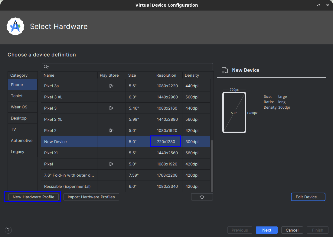
Task: Click the search magnifier icon in search box
Action: (x=46, y=67)
